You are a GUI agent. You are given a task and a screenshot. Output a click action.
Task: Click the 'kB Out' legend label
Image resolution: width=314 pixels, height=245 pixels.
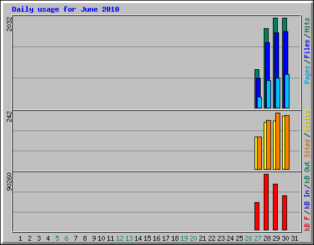307,173
